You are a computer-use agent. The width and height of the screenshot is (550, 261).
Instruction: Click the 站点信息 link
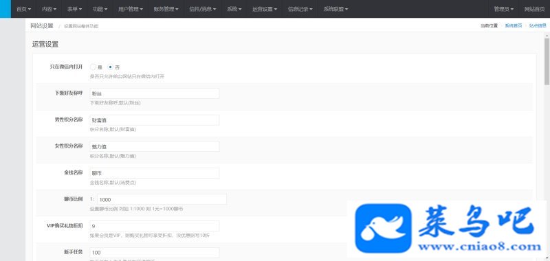(538, 25)
